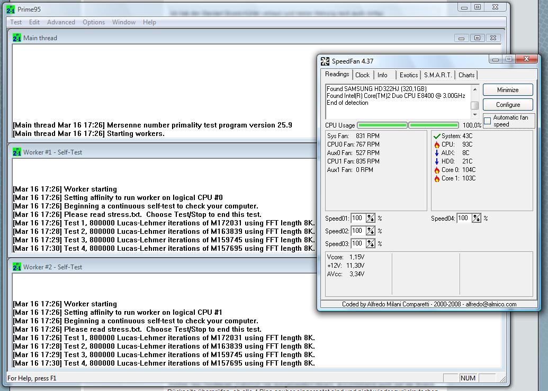
Task: Click the blue down arrow beside HD0 21C
Action: click(436, 161)
